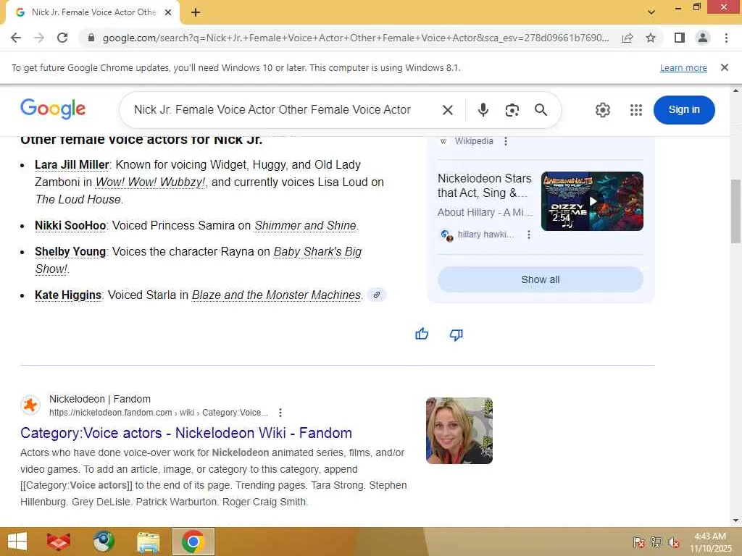This screenshot has width=742, height=556.
Task: Open a new browser tab
Action: 196,13
